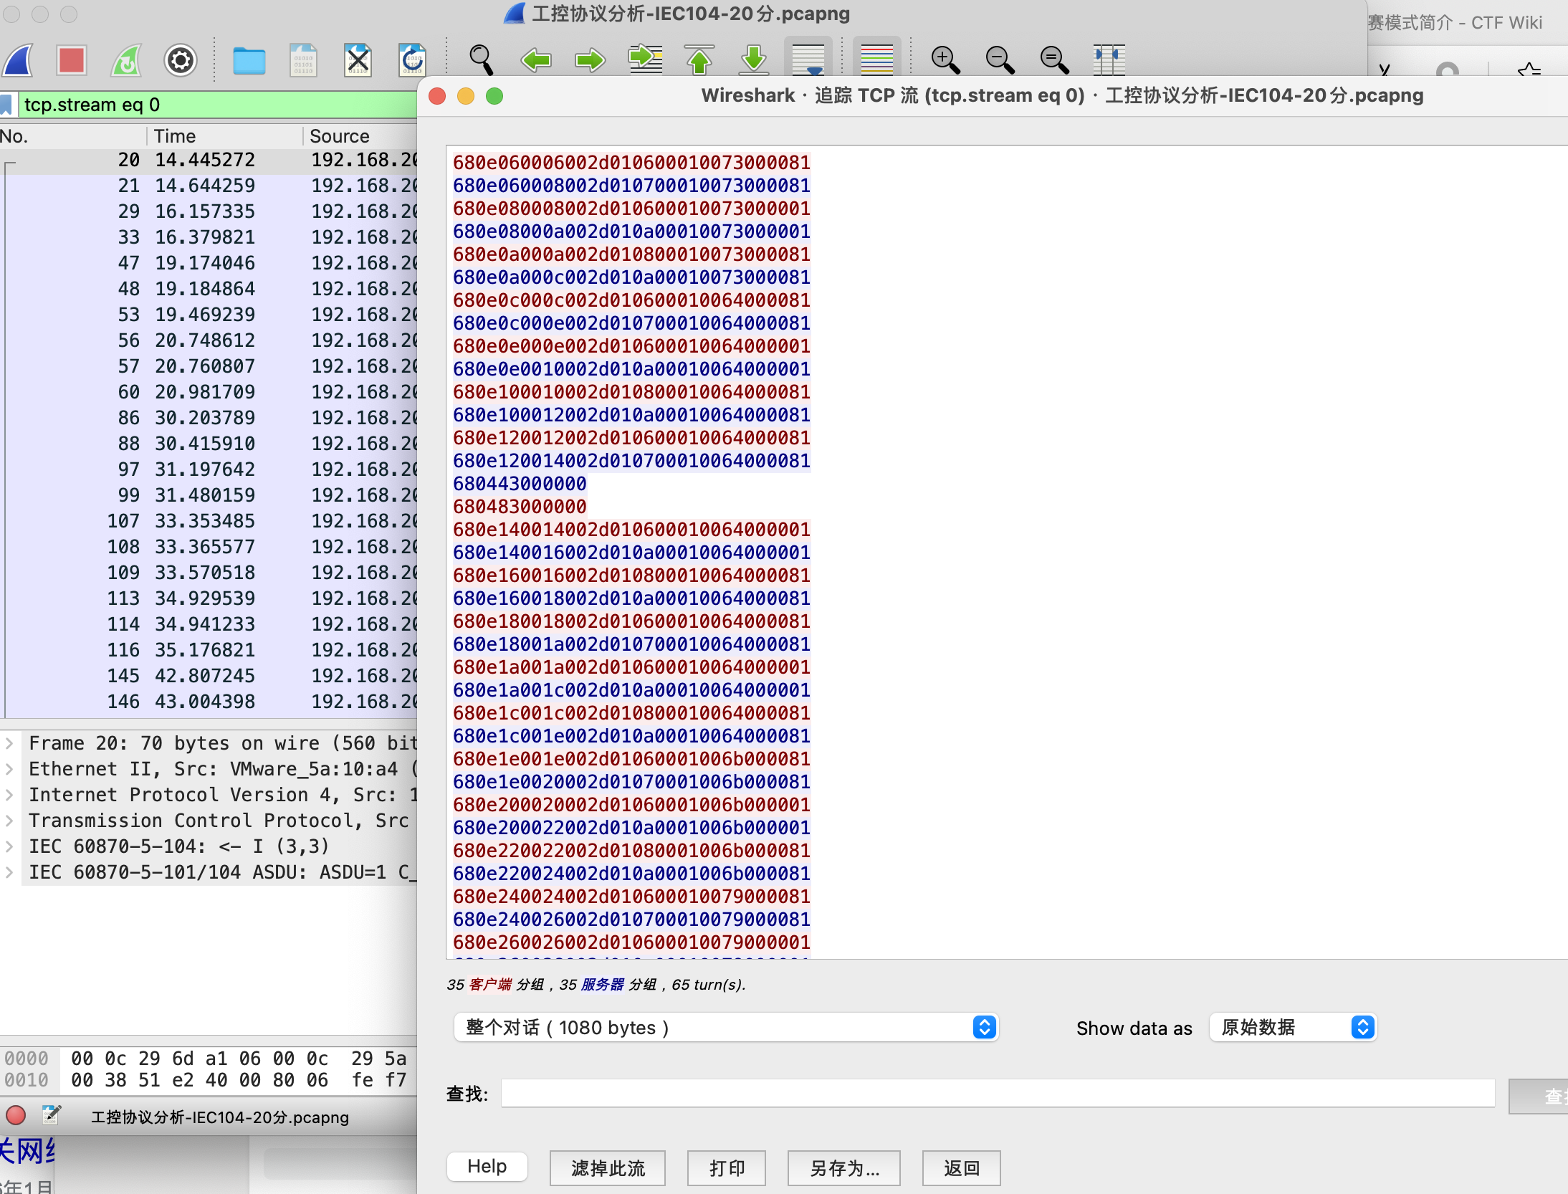Click the start capture shark fin icon

coord(19,60)
